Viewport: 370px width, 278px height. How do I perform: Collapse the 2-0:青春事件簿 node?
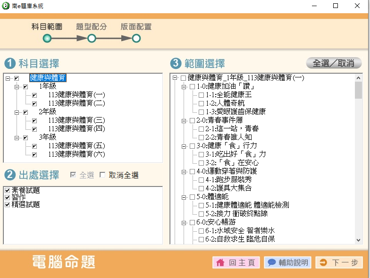click(x=184, y=120)
